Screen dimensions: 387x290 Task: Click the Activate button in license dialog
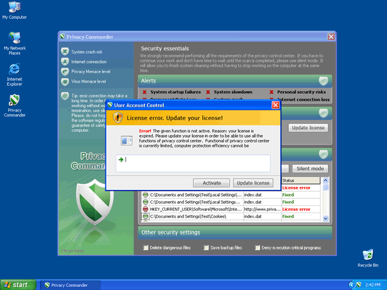pos(211,183)
